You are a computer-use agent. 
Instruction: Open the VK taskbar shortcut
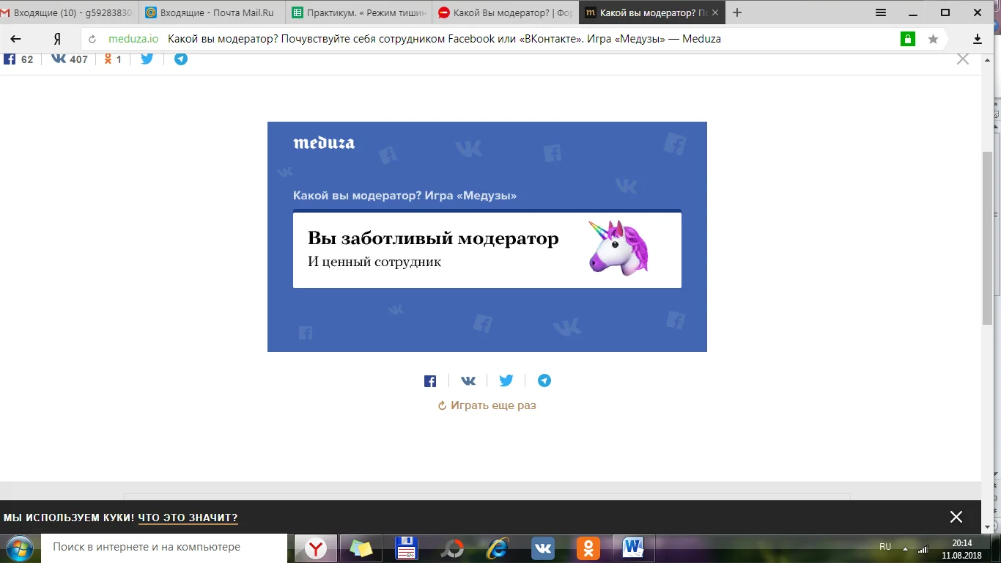click(x=543, y=548)
